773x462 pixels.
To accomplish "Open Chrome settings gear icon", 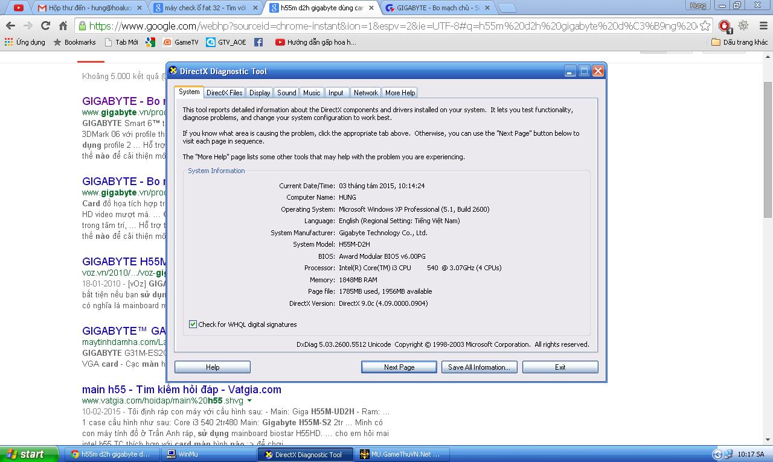I will [743, 26].
